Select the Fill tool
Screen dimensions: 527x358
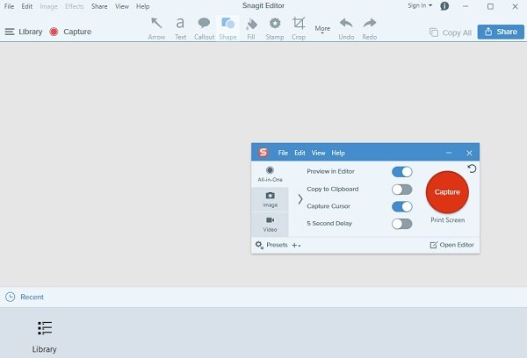pyautogui.click(x=251, y=29)
